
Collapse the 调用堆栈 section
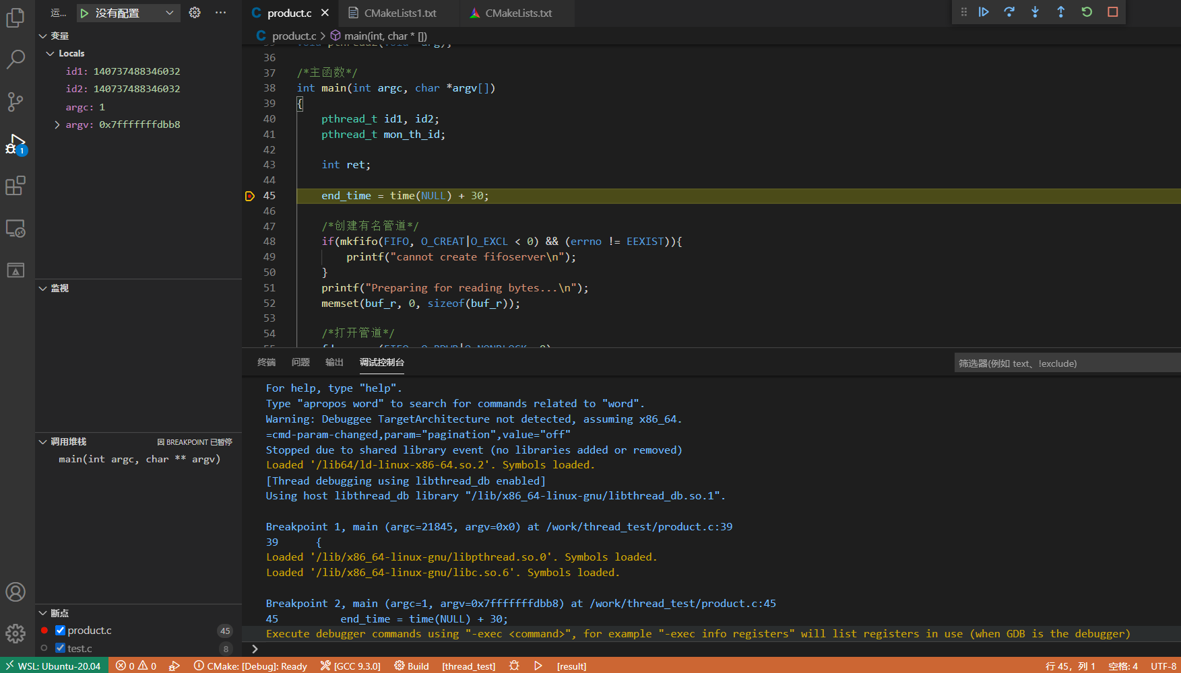[x=42, y=441]
